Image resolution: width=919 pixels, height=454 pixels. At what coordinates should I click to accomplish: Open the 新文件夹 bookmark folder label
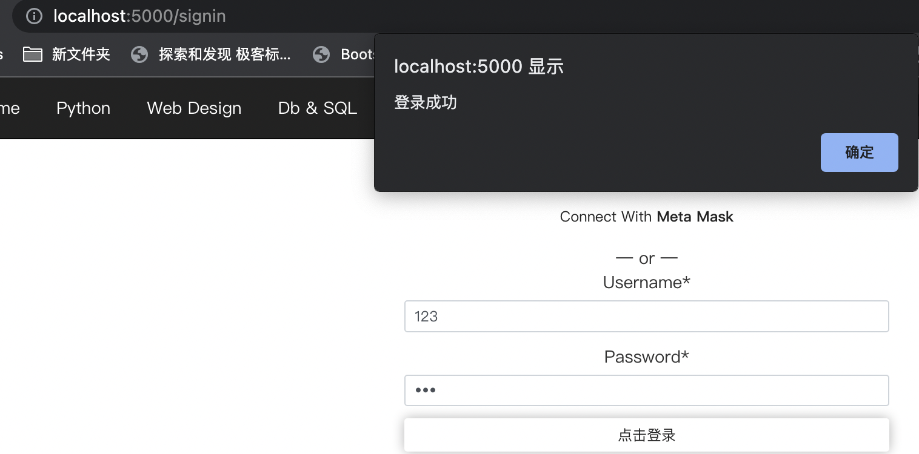point(81,54)
